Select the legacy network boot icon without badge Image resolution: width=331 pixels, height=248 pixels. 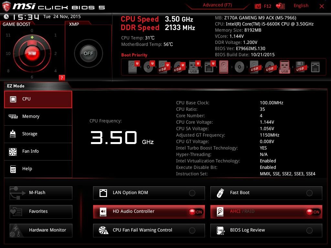tap(315, 67)
